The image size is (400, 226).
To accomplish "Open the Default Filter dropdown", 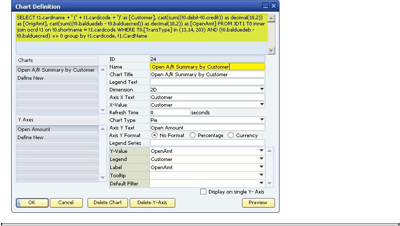I will click(261, 183).
